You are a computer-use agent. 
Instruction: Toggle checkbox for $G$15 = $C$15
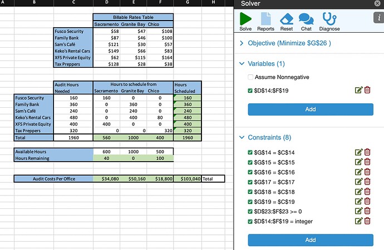coord(250,162)
